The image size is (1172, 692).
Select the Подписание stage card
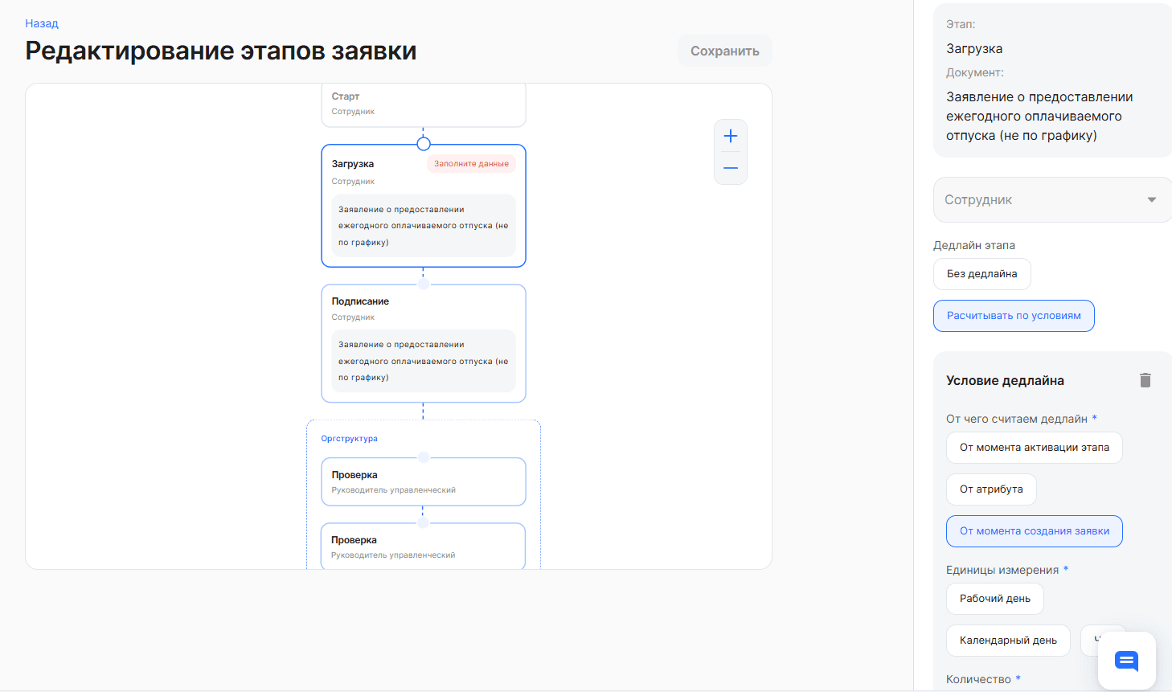pyautogui.click(x=424, y=343)
